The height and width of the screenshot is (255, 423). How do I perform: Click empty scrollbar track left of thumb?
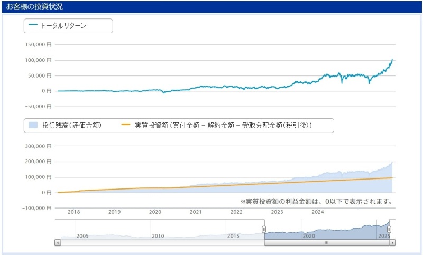(159, 243)
